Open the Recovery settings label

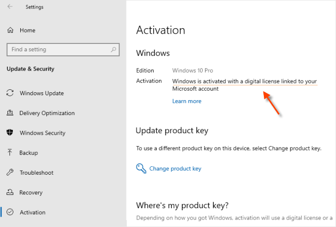coord(31,192)
